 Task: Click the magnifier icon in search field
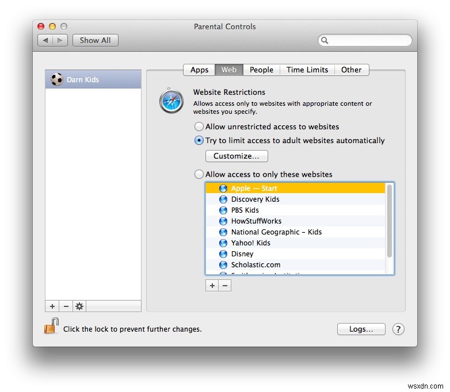325,40
